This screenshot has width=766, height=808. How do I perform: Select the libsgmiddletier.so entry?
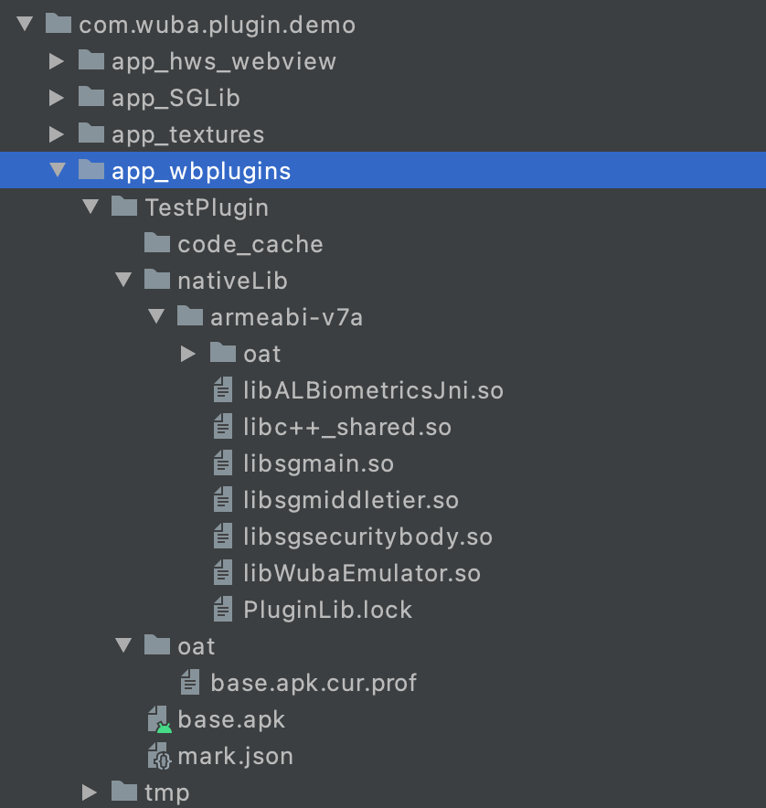coord(351,500)
